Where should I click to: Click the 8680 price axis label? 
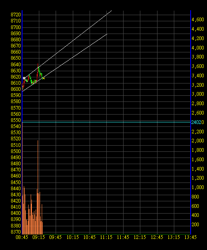tap(16, 40)
